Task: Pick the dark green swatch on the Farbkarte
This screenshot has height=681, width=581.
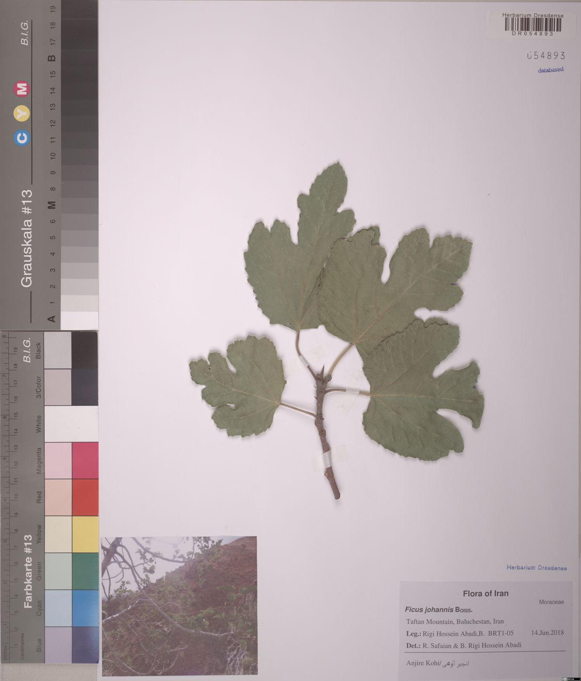Action: [x=85, y=571]
